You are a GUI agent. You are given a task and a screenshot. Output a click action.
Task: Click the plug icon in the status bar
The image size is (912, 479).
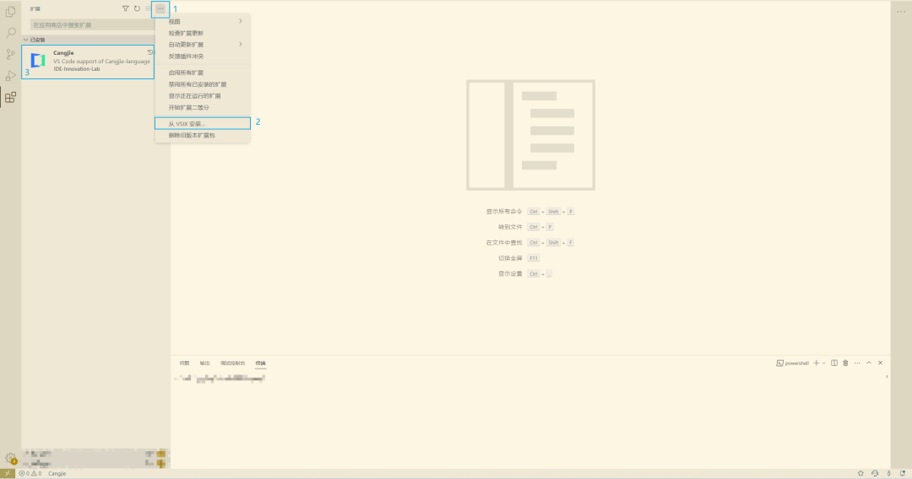[888, 473]
